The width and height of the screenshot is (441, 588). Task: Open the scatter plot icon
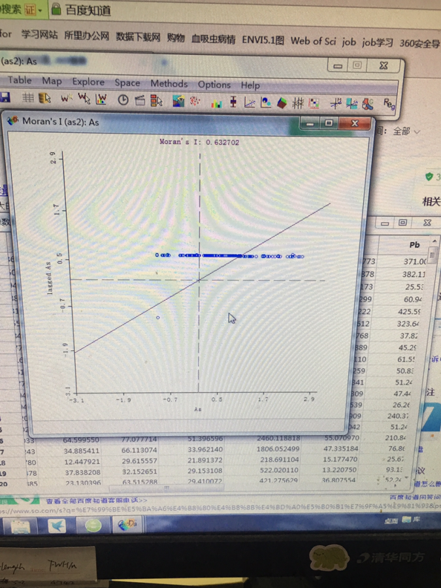pyautogui.click(x=250, y=103)
